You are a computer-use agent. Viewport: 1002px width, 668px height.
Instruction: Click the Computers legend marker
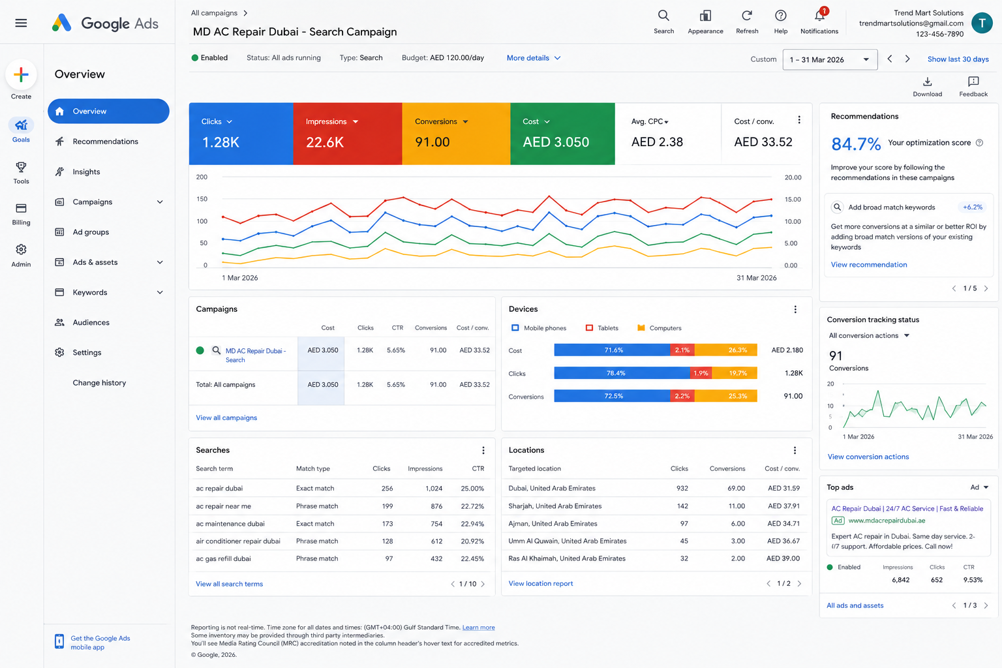(x=641, y=328)
